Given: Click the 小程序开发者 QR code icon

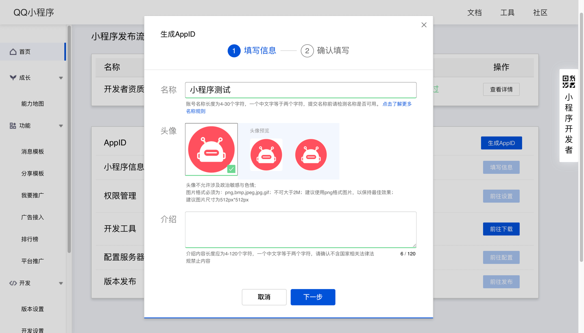Looking at the screenshot, I should point(569,82).
